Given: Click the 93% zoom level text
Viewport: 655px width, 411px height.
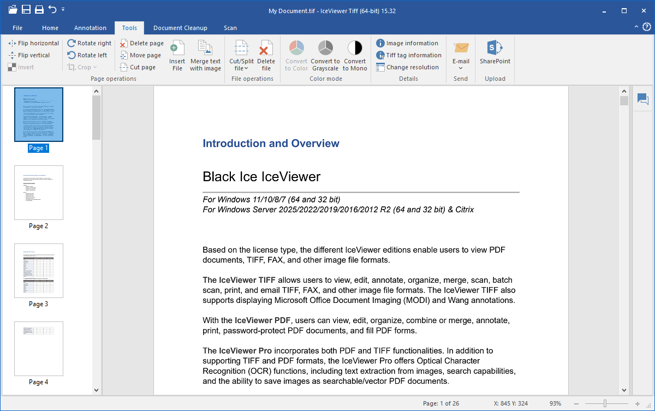Looking at the screenshot, I should point(555,403).
